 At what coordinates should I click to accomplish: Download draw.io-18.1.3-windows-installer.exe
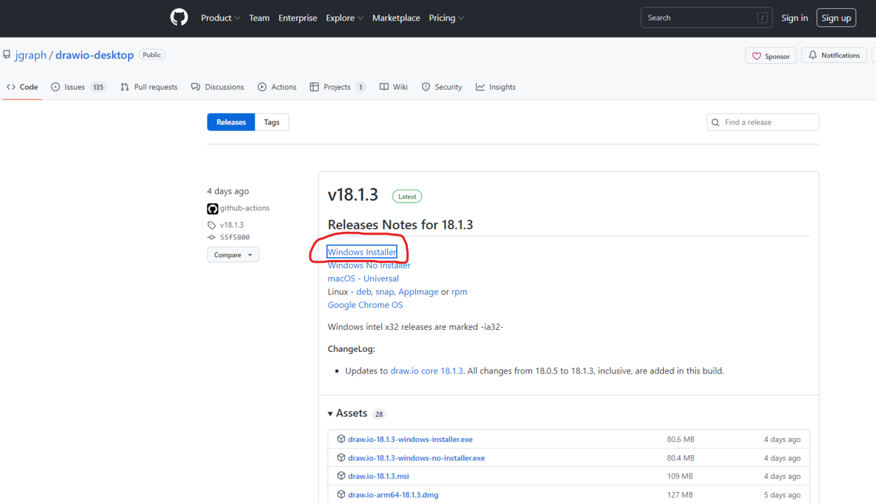point(411,439)
